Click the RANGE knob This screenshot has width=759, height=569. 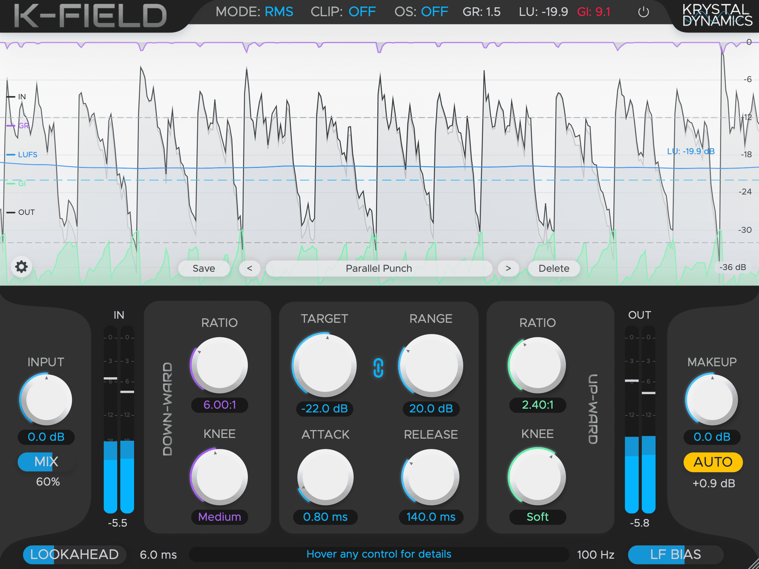click(431, 365)
